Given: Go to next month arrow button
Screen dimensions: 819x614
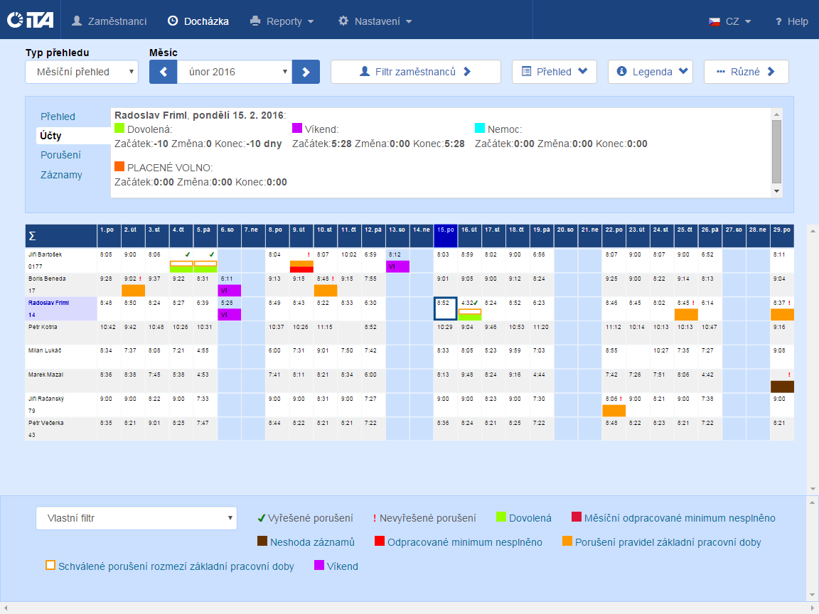Looking at the screenshot, I should click(x=306, y=72).
